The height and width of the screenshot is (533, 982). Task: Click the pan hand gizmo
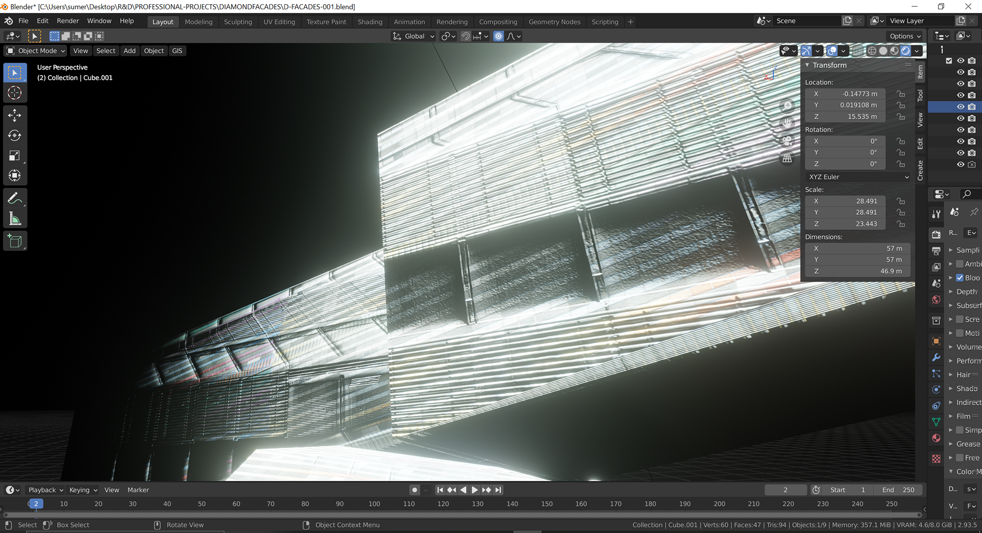[788, 123]
